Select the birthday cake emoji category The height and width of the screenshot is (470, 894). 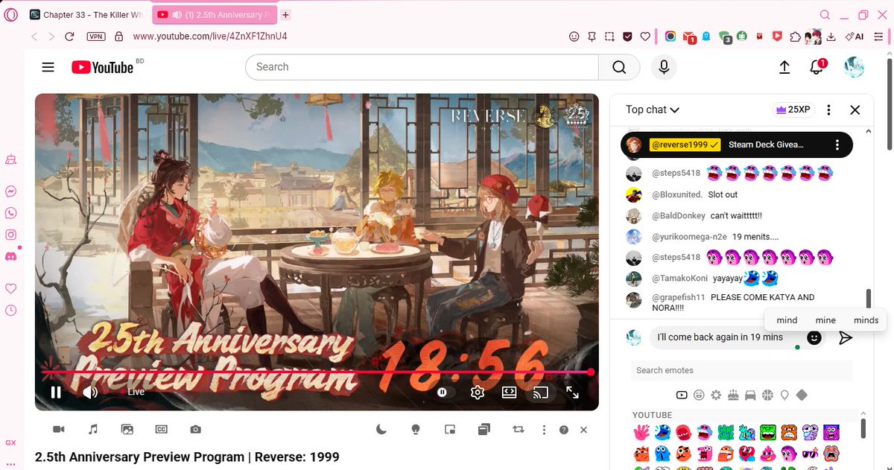point(733,395)
